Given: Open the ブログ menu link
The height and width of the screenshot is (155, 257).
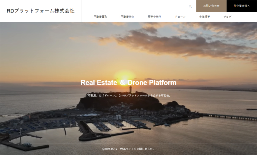Looking at the screenshot, I should (x=228, y=17).
